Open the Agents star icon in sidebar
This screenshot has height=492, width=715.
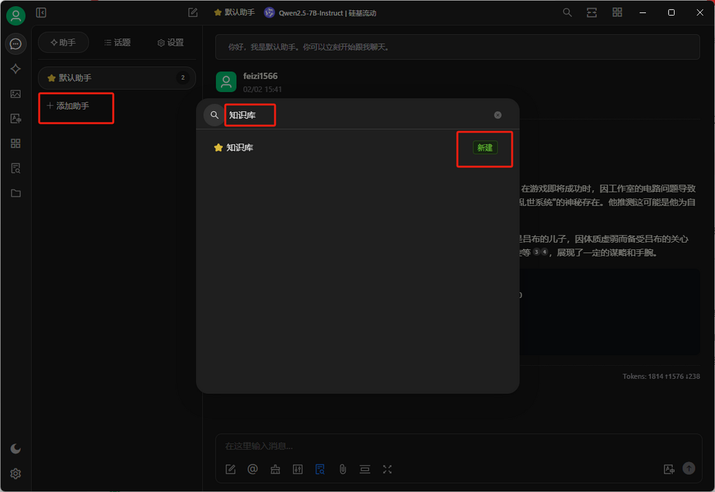(x=16, y=69)
